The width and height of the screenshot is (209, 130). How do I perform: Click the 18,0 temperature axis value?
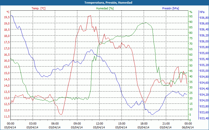pyautogui.click(x=7, y=36)
